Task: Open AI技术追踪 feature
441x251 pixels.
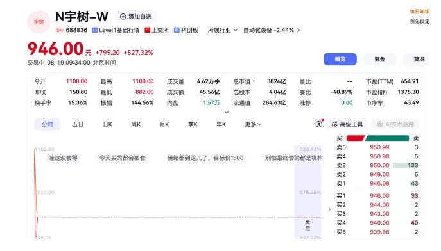Action: (395, 124)
